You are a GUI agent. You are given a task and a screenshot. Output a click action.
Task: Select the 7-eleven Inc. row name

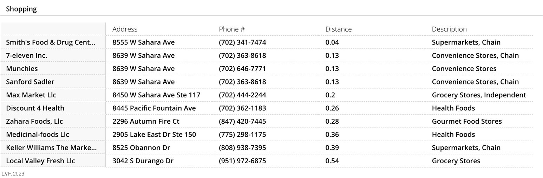coord(26,55)
